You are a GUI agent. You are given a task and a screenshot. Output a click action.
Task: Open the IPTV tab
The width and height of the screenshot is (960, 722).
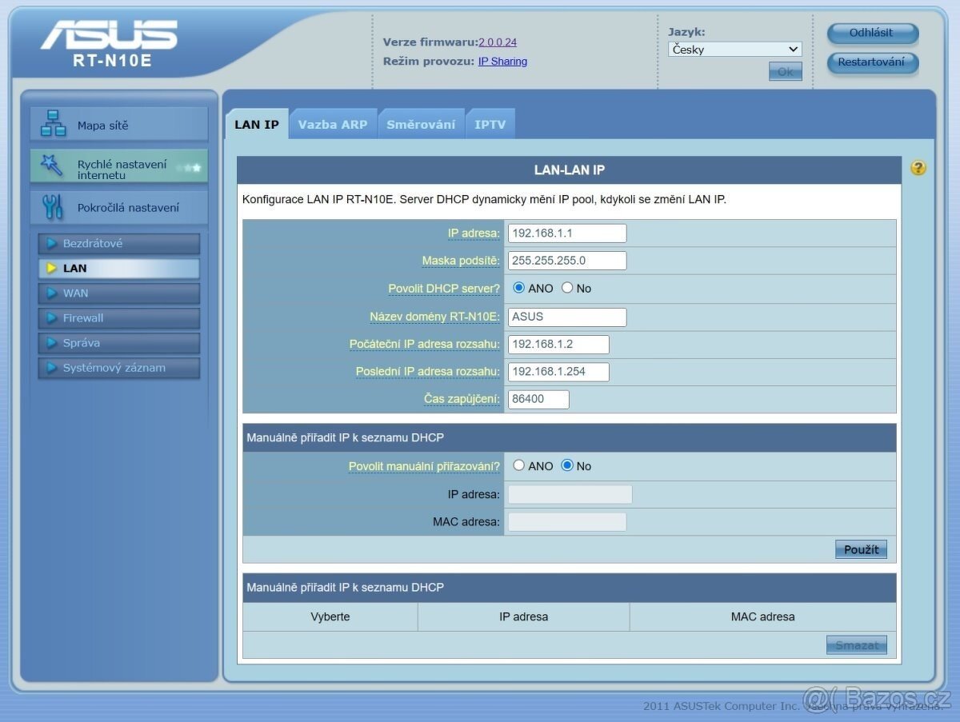point(490,123)
